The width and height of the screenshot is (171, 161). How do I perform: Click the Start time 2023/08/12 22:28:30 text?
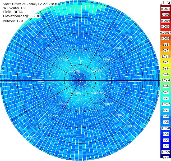click(x=30, y=4)
